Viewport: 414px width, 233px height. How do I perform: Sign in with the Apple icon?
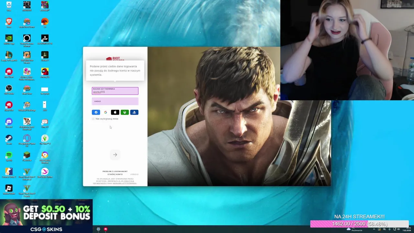click(115, 112)
